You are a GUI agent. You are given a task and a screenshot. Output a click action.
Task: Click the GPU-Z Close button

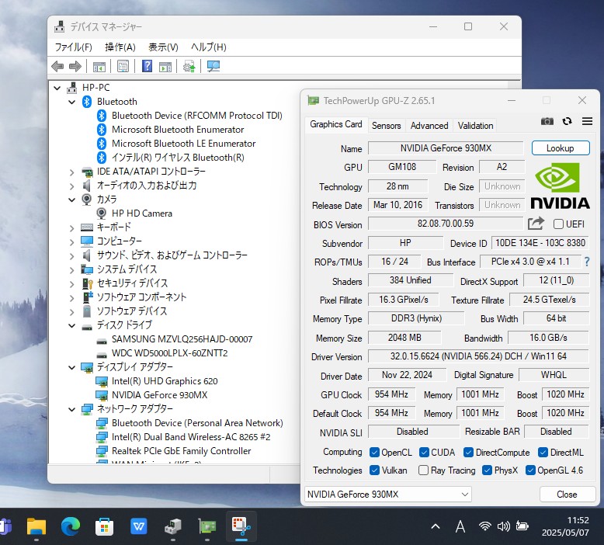567,495
